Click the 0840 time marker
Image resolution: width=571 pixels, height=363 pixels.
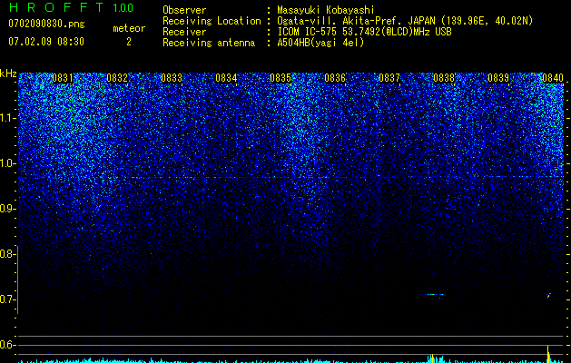click(553, 78)
